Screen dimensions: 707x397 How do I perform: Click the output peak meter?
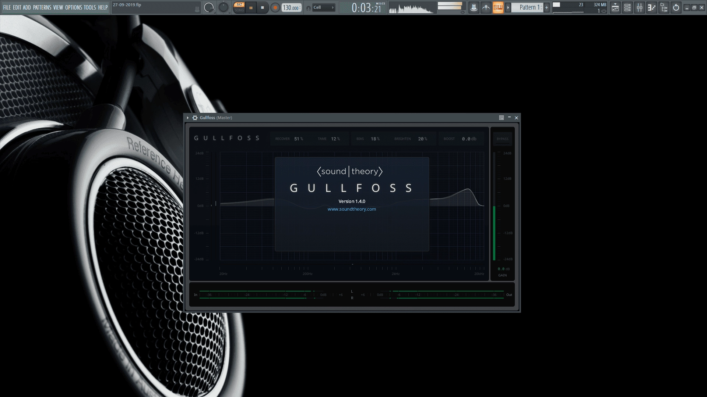point(451,6)
